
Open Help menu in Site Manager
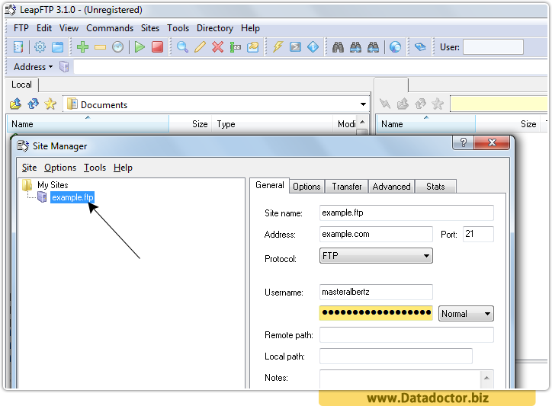(x=123, y=168)
